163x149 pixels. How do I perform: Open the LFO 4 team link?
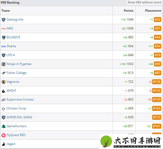click(x=11, y=55)
